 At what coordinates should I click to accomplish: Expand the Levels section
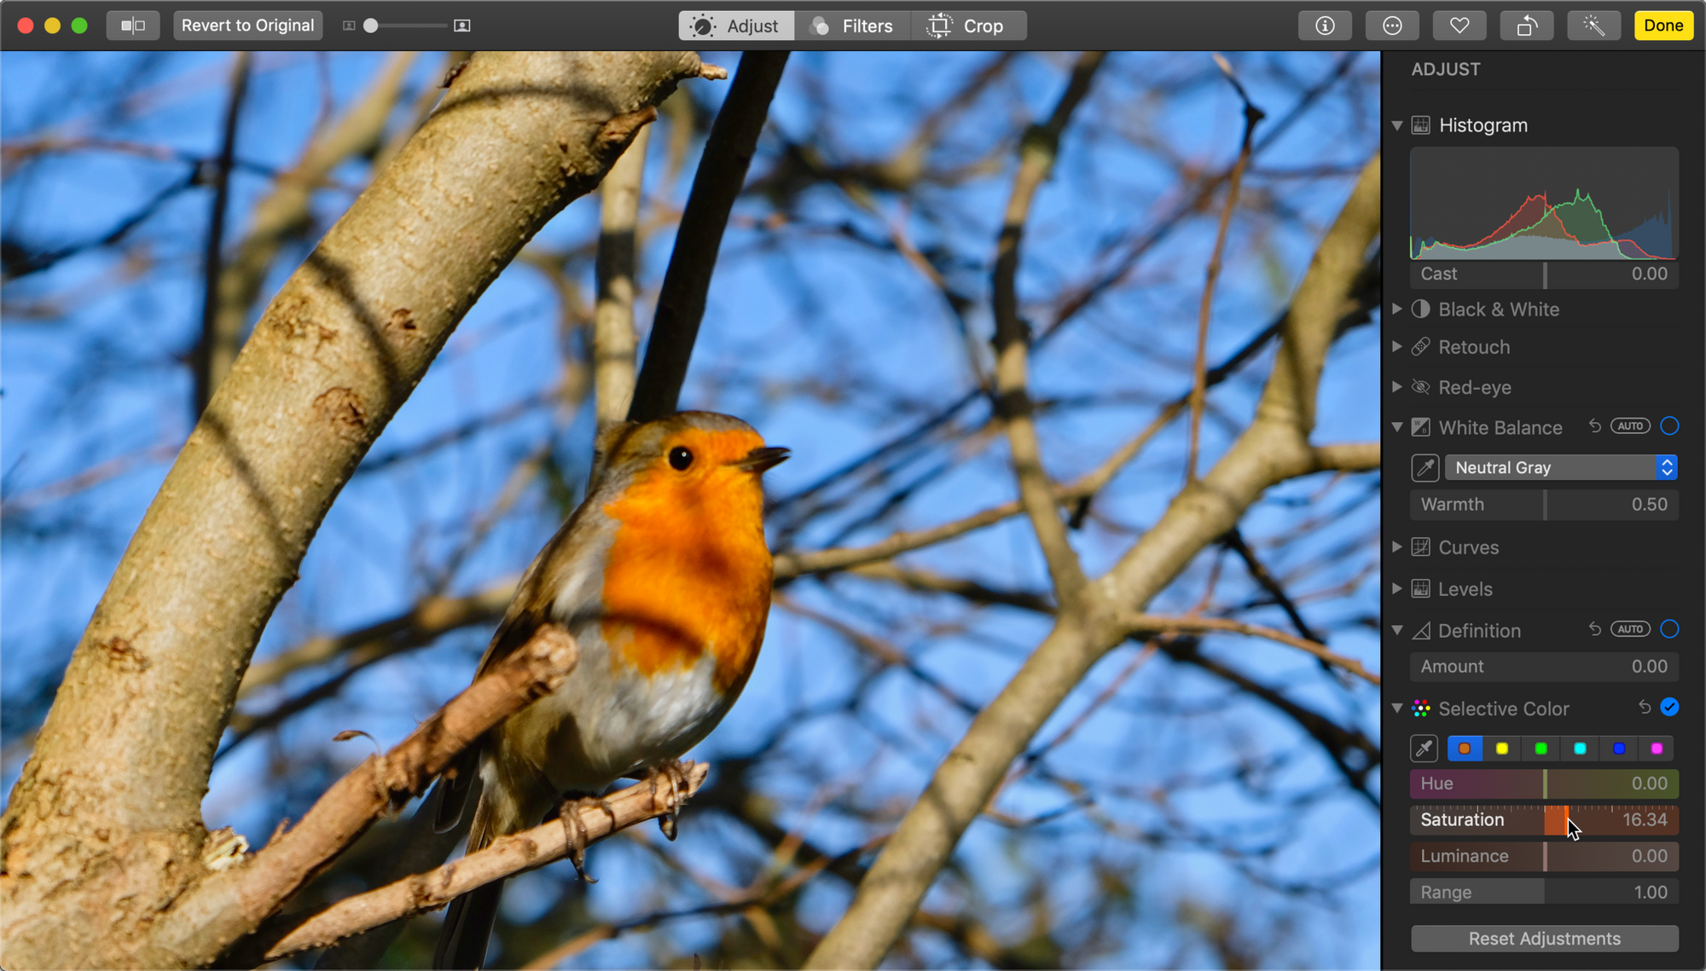pyautogui.click(x=1396, y=588)
